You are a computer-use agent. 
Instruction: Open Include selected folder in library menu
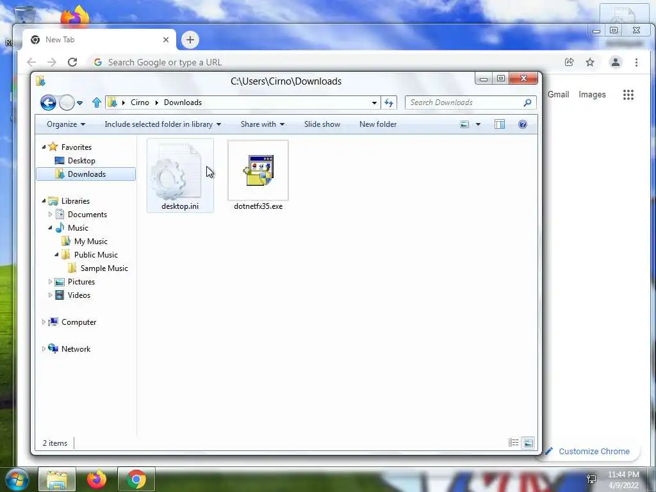163,124
